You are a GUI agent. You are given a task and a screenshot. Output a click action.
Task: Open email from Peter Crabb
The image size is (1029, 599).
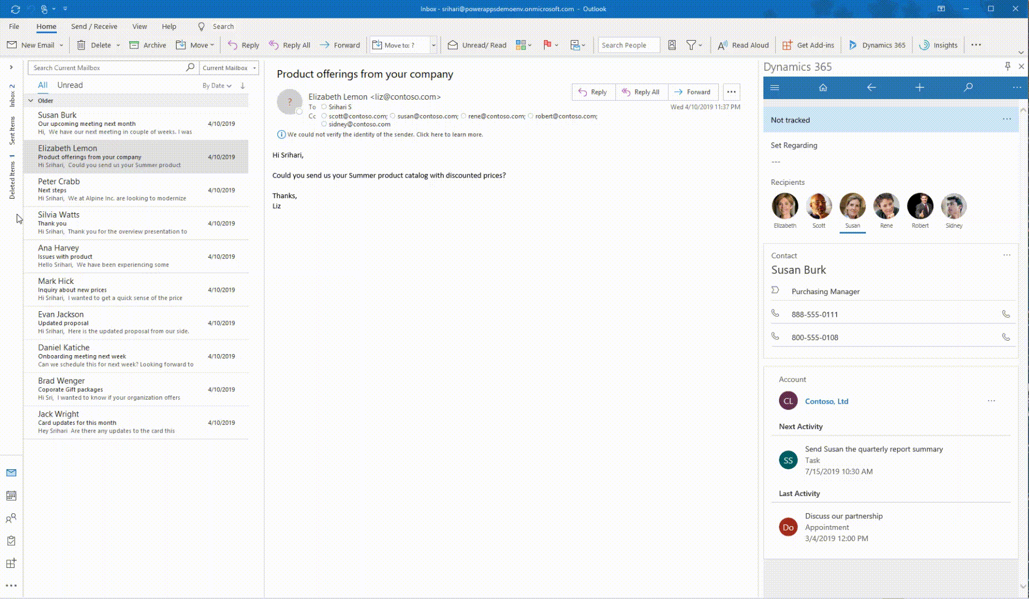(x=136, y=189)
